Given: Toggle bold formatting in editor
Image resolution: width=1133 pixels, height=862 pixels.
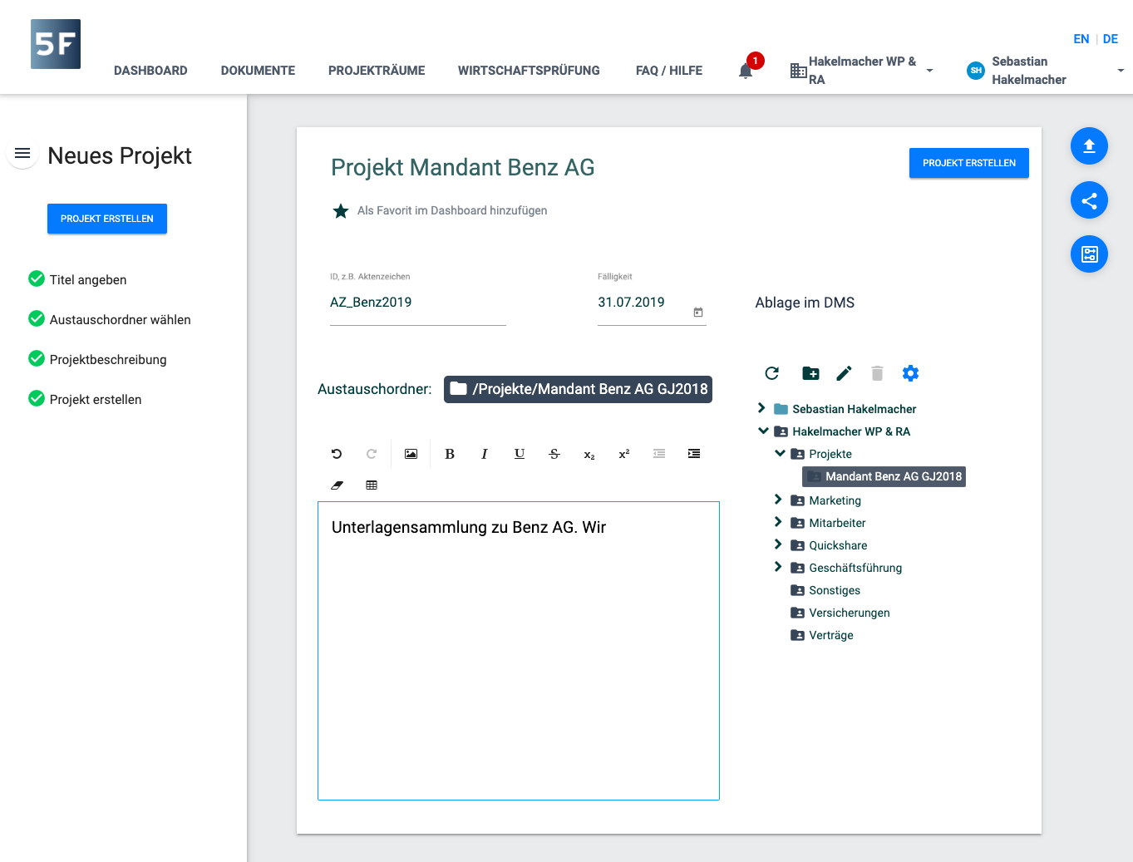Looking at the screenshot, I should [450, 454].
